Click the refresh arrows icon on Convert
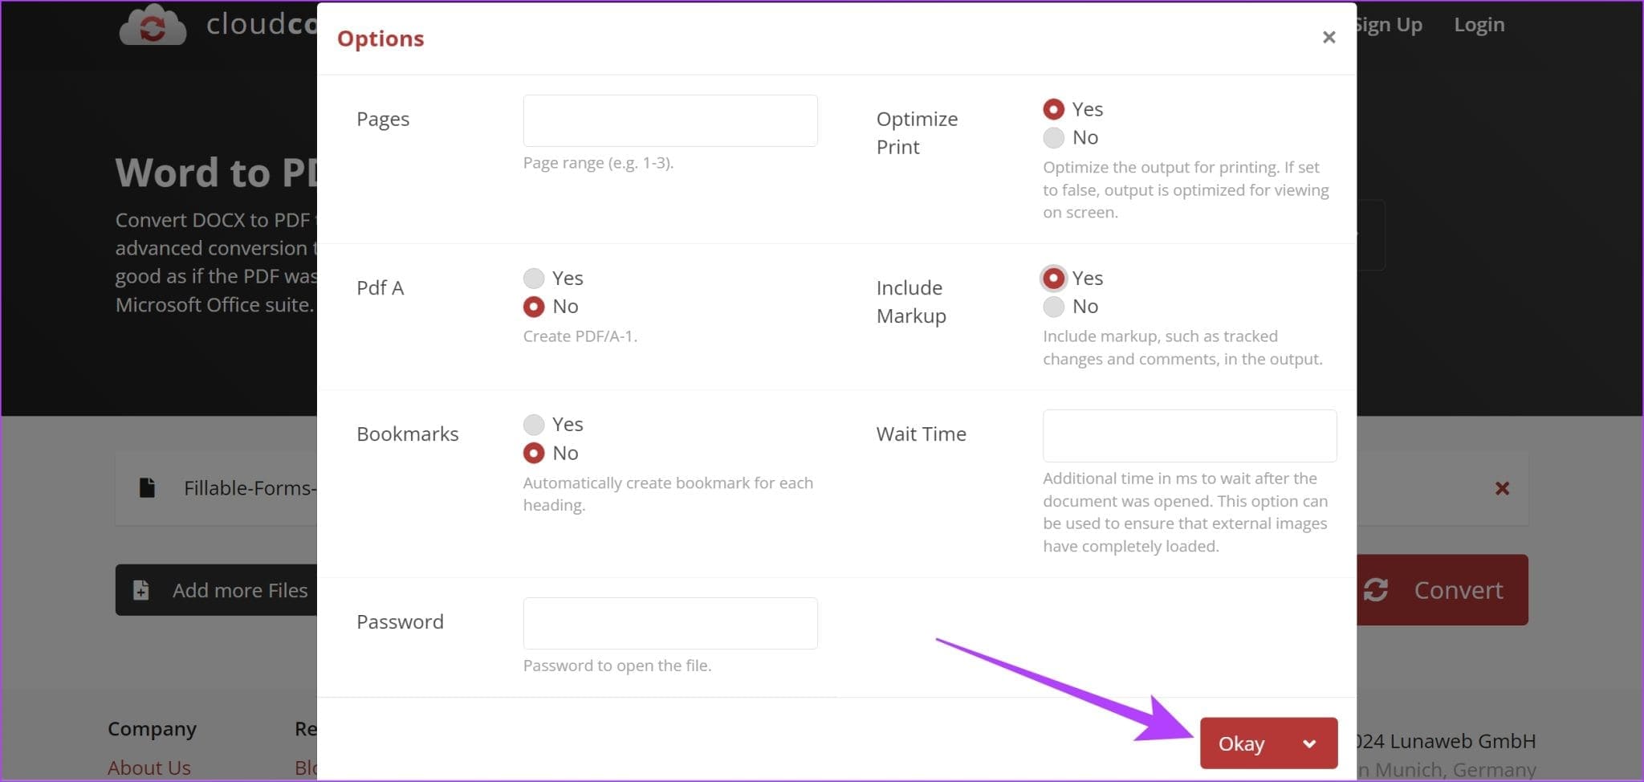Viewport: 1644px width, 782px height. click(x=1376, y=590)
